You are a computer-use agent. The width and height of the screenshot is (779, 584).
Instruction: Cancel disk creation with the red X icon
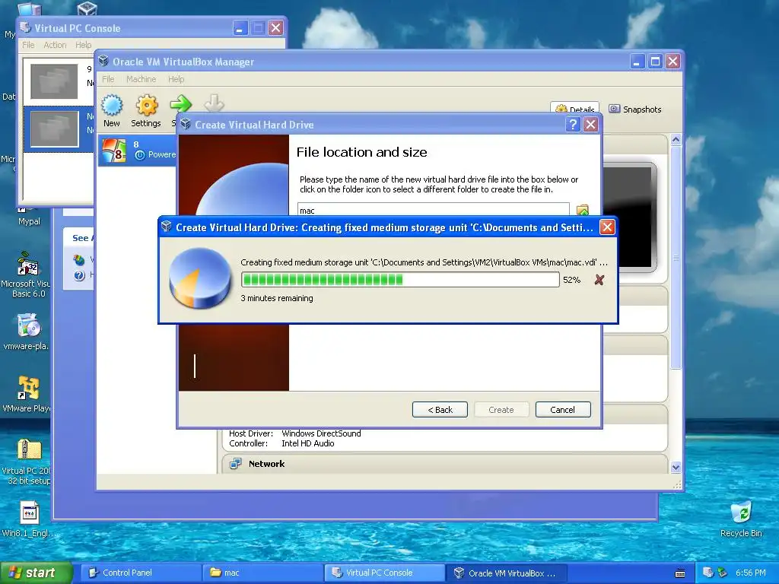point(599,280)
